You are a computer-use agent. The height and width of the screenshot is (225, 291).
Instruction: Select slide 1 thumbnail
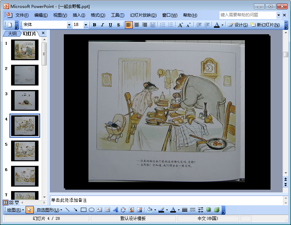[x=25, y=50]
